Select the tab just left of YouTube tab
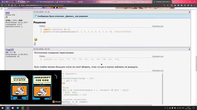The image size is (197, 110). (65, 2)
